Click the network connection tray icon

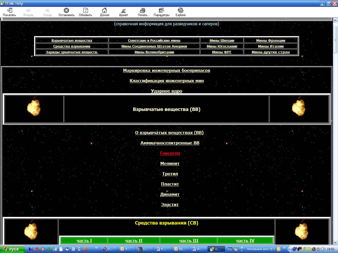tap(295, 249)
